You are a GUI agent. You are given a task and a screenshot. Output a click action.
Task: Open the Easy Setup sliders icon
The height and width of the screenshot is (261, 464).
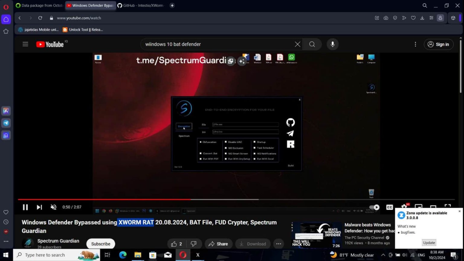pyautogui.click(x=431, y=18)
